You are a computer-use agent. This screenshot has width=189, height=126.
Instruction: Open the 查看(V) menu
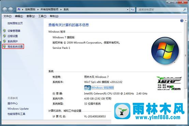point(31,16)
